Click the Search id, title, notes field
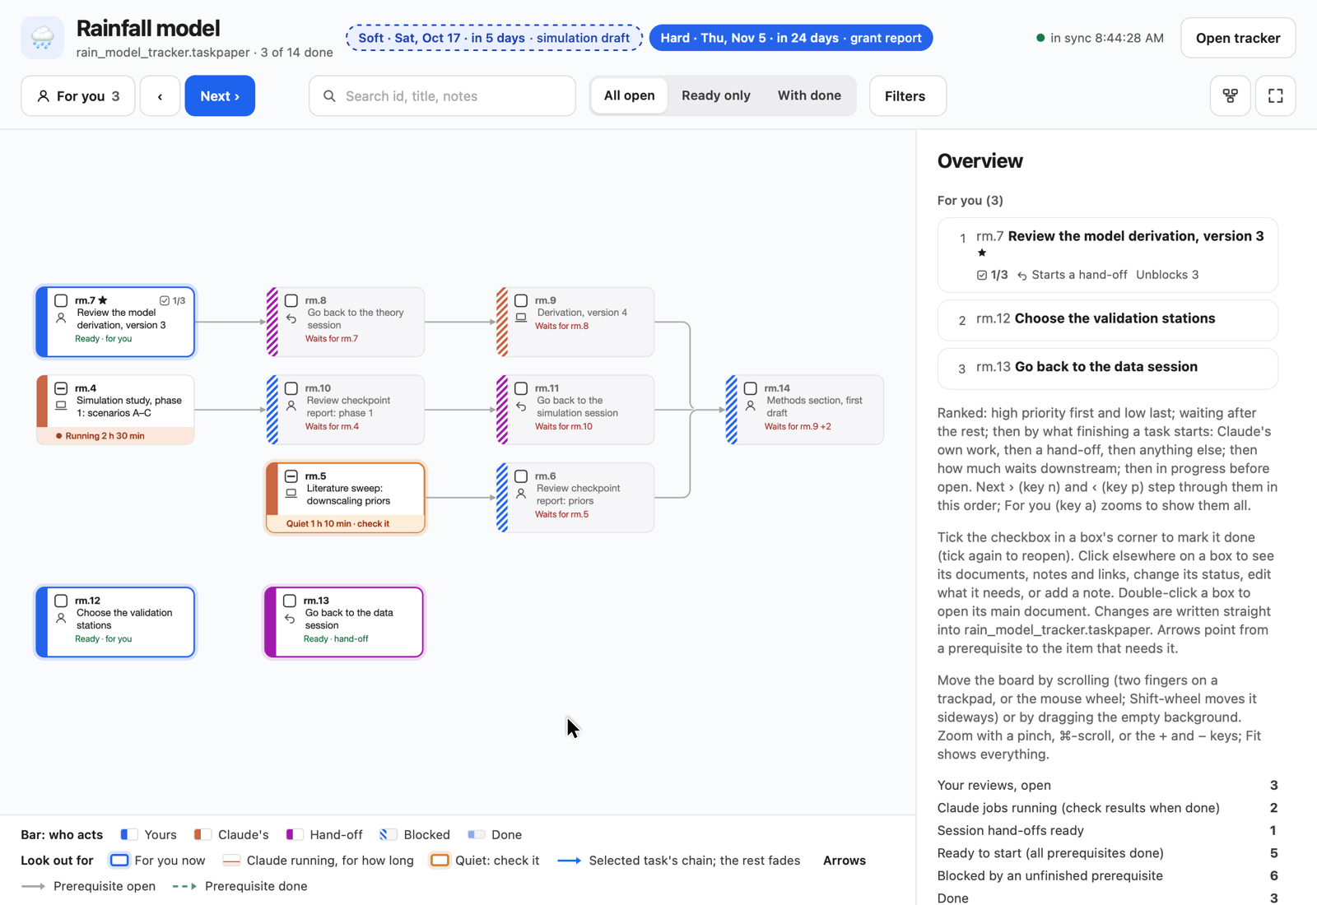The height and width of the screenshot is (905, 1317). (442, 96)
